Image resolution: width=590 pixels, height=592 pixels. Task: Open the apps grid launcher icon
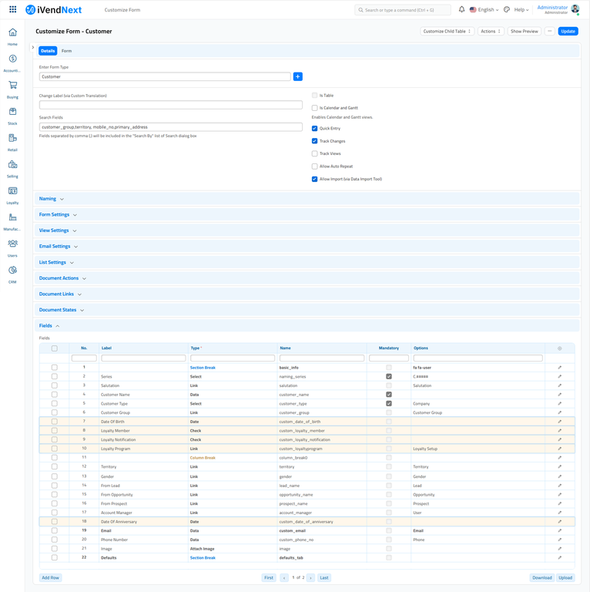pos(12,9)
